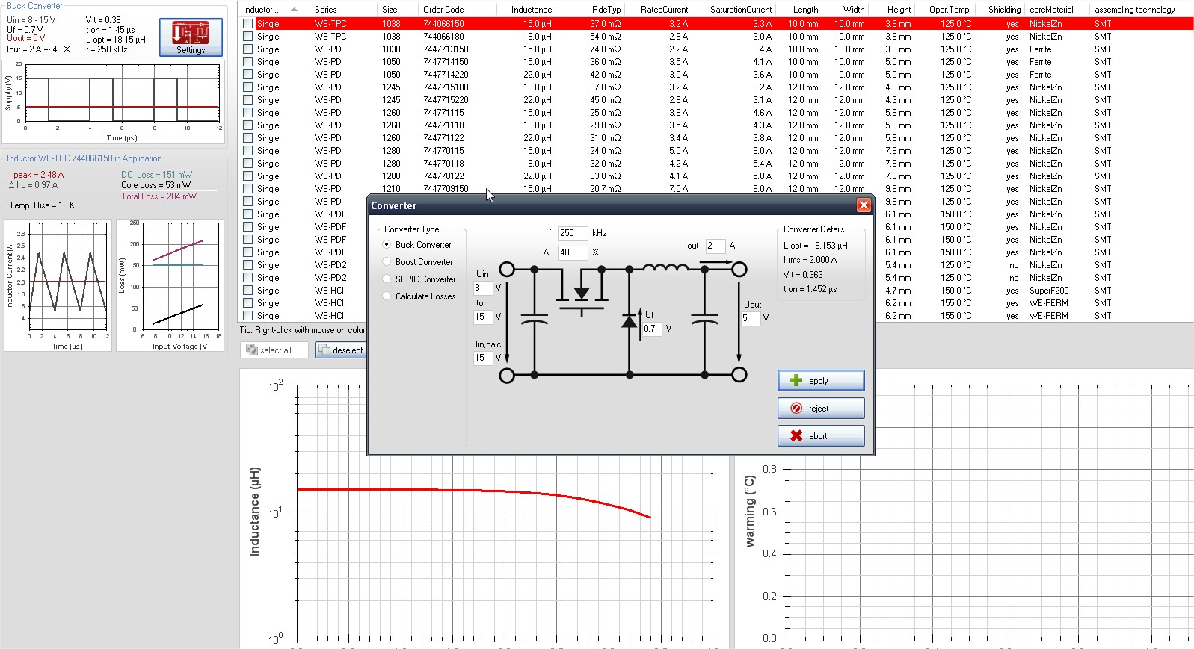Image resolution: width=1194 pixels, height=649 pixels.
Task: Sort table by the RatedCurrent column header
Action: click(664, 10)
